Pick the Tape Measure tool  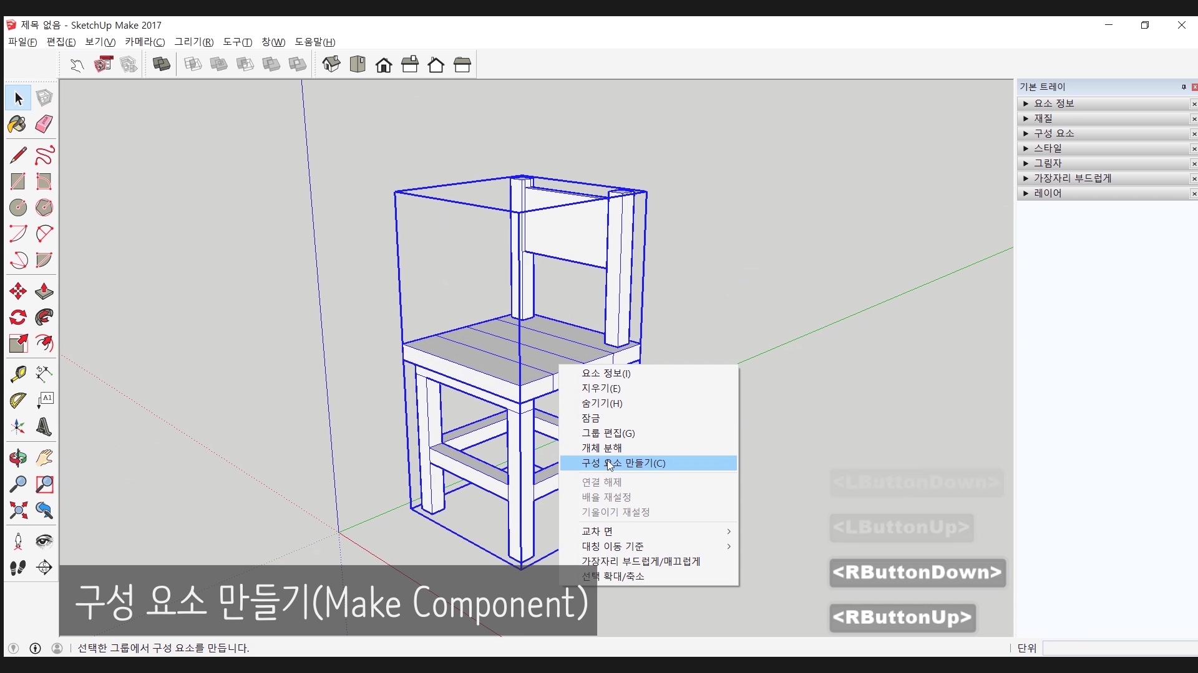18,373
